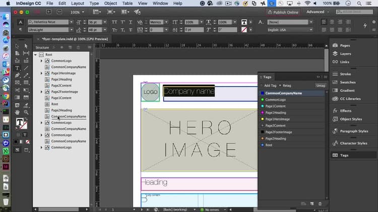Open the Swatches panel
The height and width of the screenshot is (212, 378).
347,82
